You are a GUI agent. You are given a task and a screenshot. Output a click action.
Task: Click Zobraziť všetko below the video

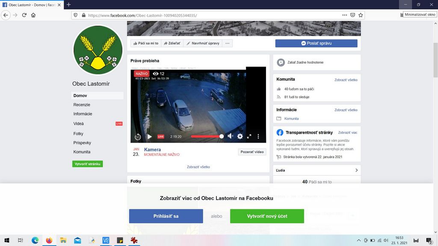(198, 167)
